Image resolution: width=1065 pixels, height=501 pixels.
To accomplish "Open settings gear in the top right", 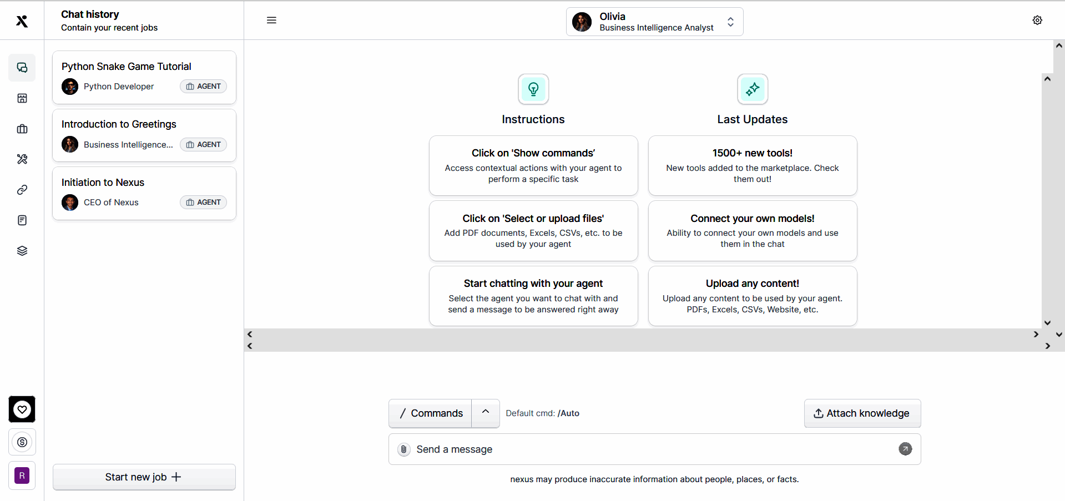I will click(1037, 21).
